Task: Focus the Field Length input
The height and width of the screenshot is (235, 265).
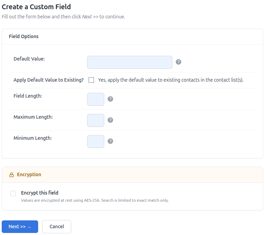Action: click(x=96, y=99)
